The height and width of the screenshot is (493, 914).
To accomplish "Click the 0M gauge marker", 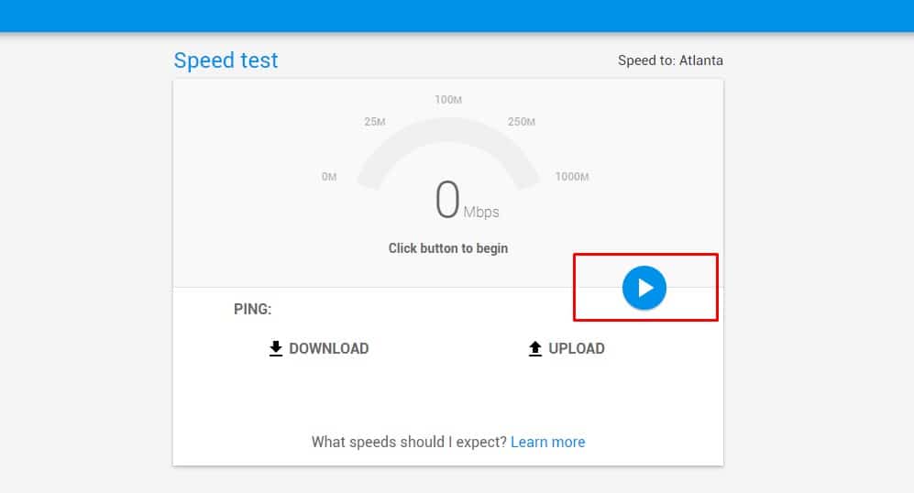I will tap(329, 177).
